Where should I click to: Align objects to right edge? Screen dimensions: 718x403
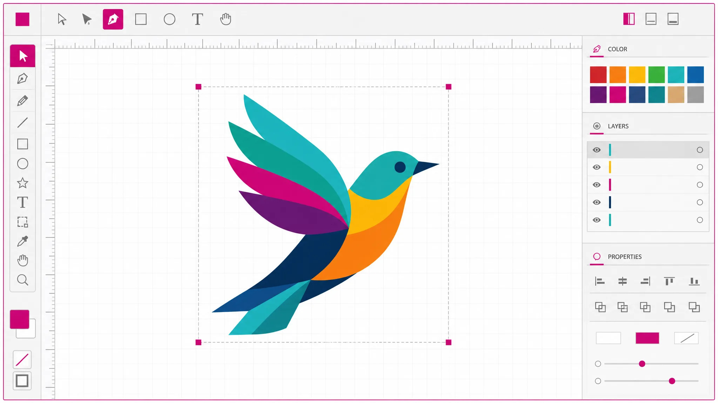click(645, 281)
